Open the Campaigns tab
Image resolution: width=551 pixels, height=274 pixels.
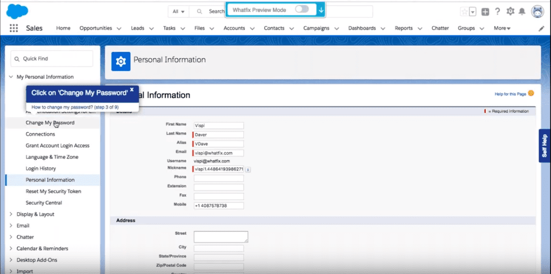coord(316,28)
